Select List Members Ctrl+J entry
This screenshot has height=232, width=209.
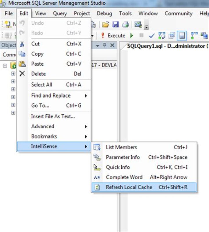(144, 147)
